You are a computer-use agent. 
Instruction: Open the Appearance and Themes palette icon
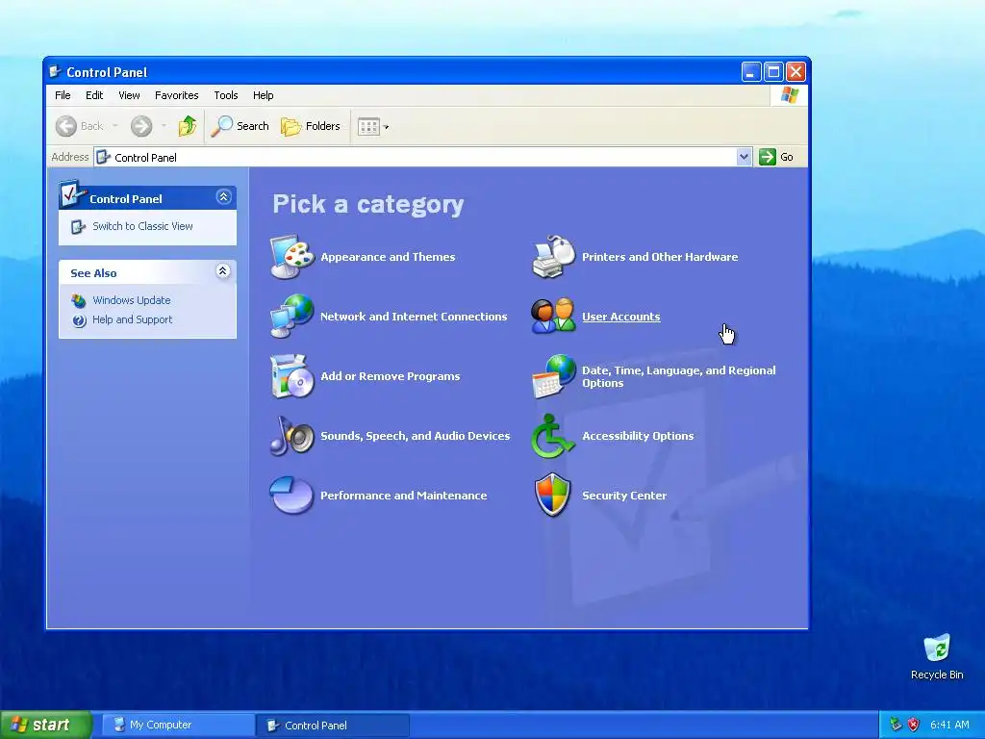tap(292, 256)
